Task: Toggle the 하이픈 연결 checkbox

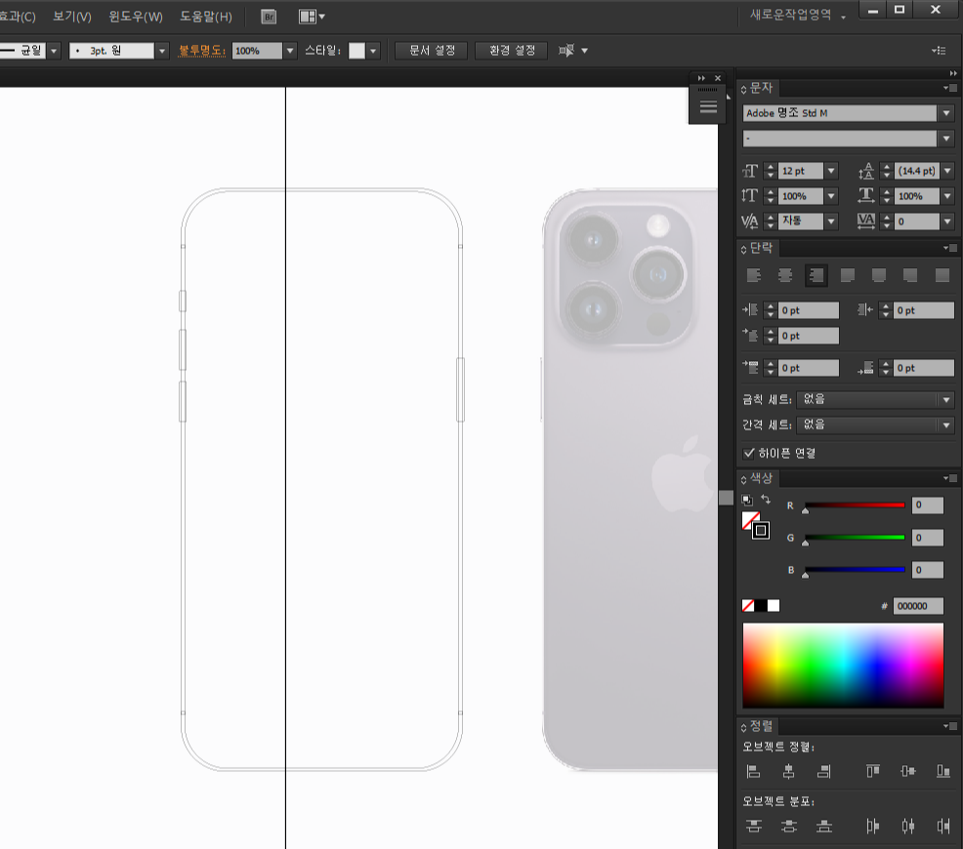Action: pos(749,454)
